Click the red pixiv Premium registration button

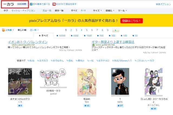pyautogui.click(x=132, y=21)
